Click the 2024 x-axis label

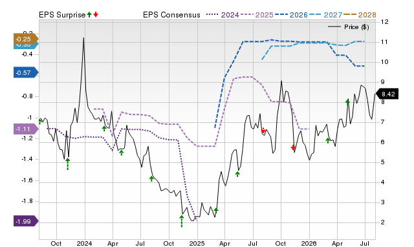coord(84,243)
